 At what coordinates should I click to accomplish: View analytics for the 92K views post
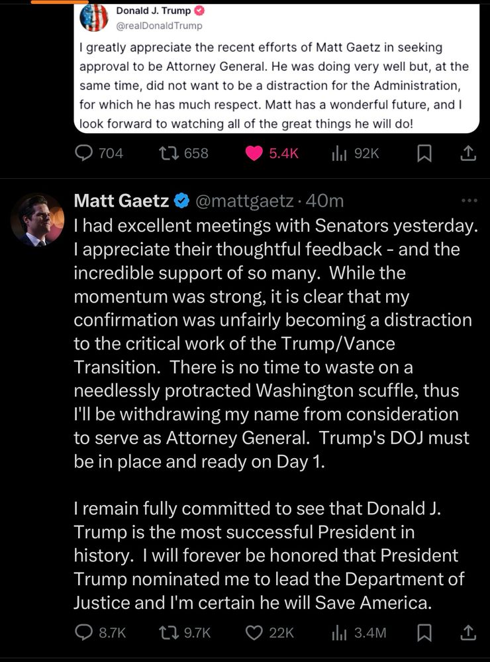(x=339, y=153)
